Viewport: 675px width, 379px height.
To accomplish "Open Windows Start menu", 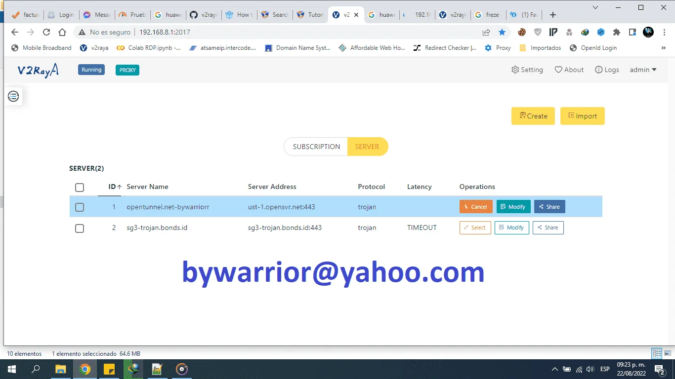I will point(12,369).
